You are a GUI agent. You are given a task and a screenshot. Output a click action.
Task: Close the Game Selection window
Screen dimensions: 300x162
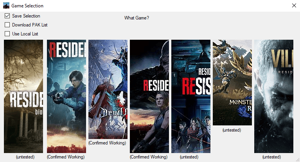point(294,5)
